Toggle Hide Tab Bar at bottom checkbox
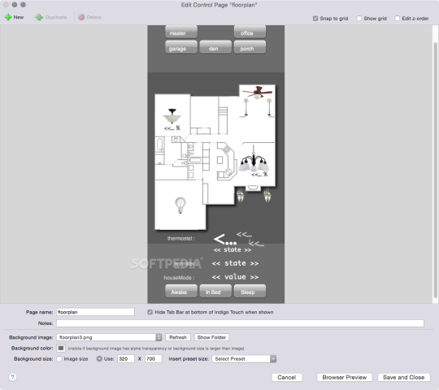439x390 pixels. (150, 312)
